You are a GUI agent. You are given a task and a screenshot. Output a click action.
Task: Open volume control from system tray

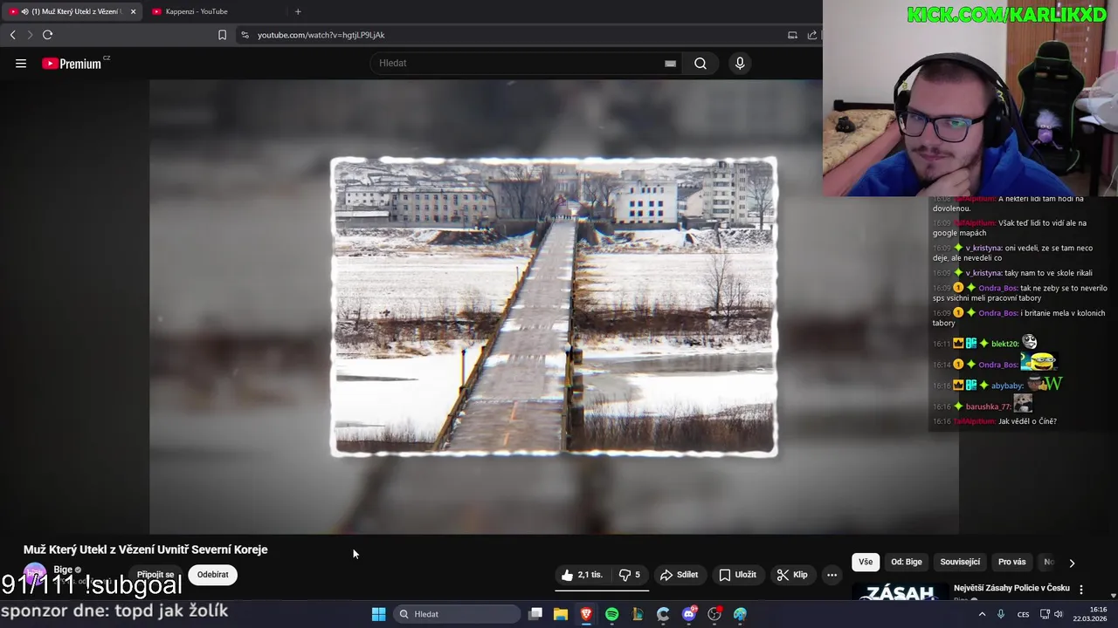point(1059,614)
